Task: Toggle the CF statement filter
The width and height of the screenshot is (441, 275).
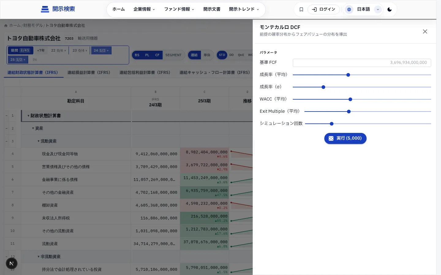Action: pos(157,55)
